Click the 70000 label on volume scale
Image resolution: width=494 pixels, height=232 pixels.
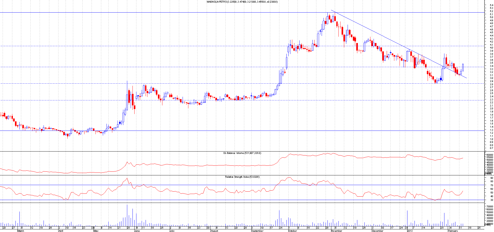(489, 207)
